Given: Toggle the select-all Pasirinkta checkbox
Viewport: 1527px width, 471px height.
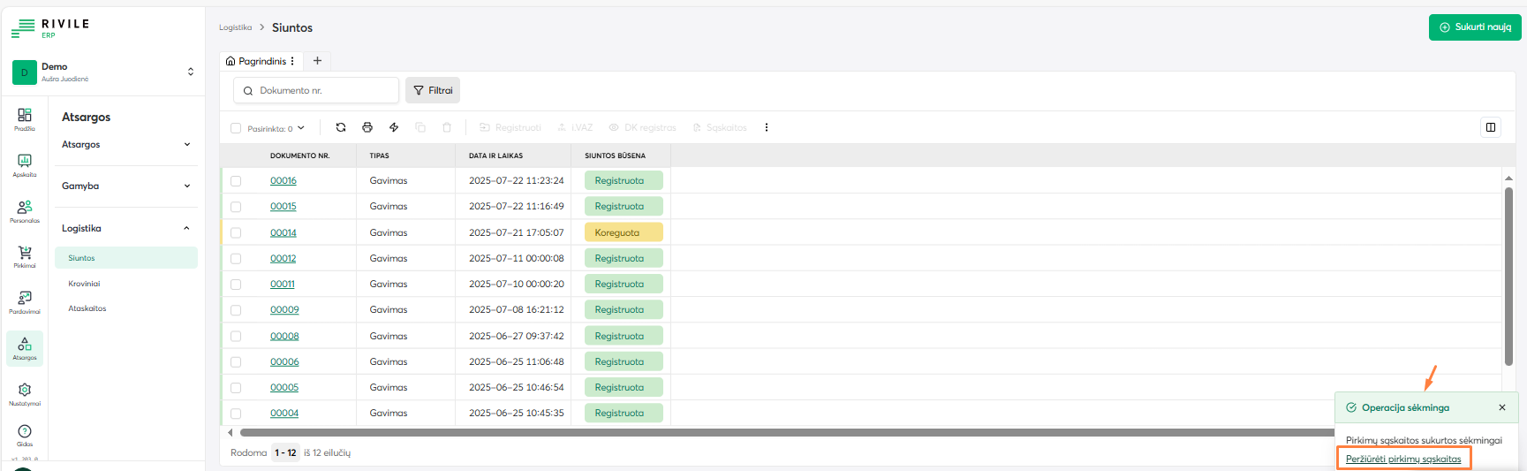Looking at the screenshot, I should (x=236, y=128).
